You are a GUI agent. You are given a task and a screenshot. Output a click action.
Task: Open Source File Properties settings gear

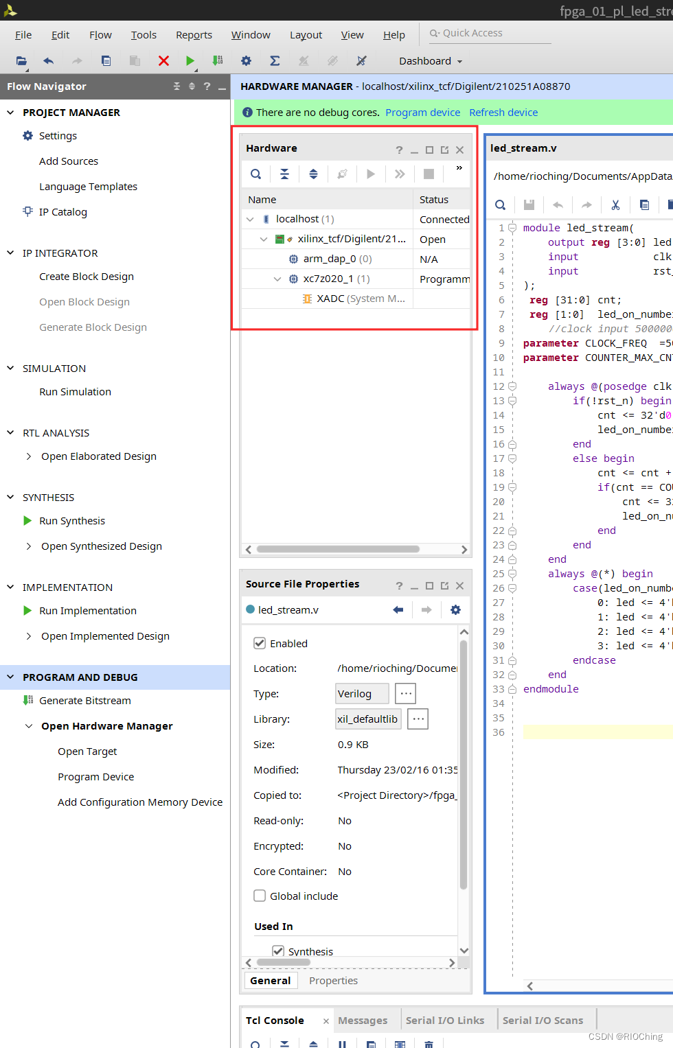(455, 609)
